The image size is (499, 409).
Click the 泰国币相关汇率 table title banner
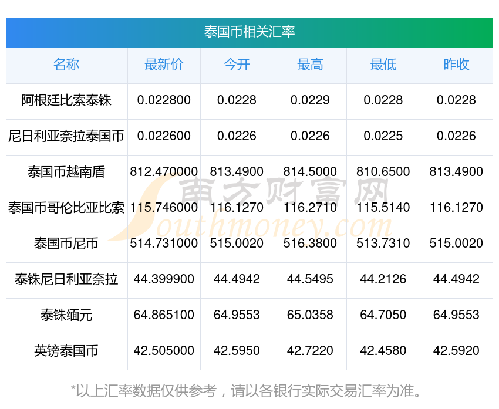point(249,32)
